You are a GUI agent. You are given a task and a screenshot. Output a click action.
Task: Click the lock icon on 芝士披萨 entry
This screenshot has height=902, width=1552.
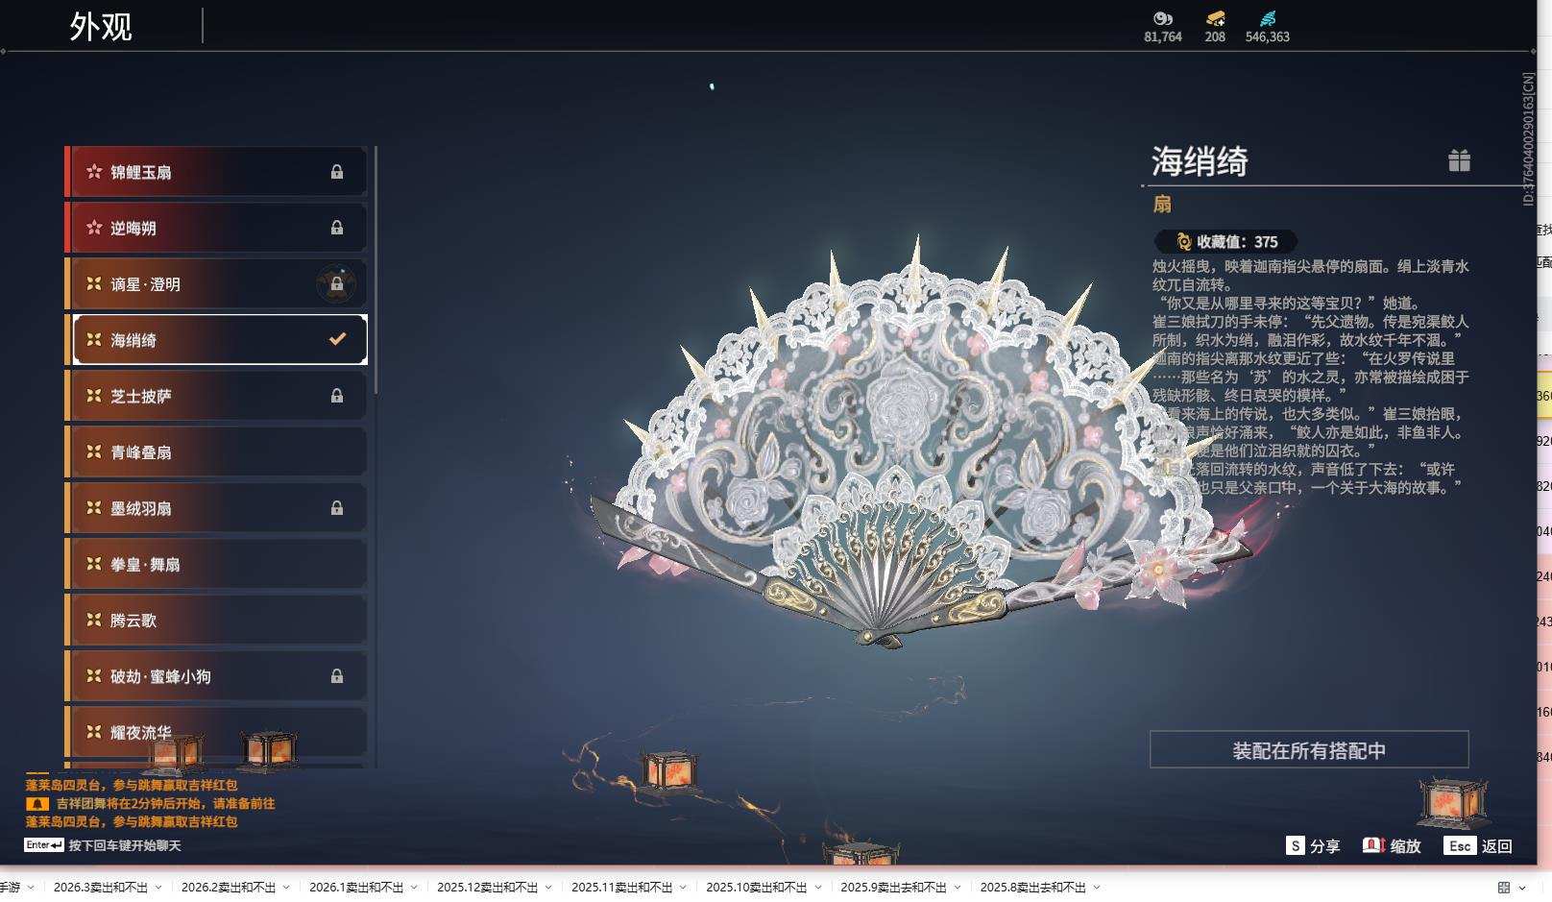coord(337,395)
